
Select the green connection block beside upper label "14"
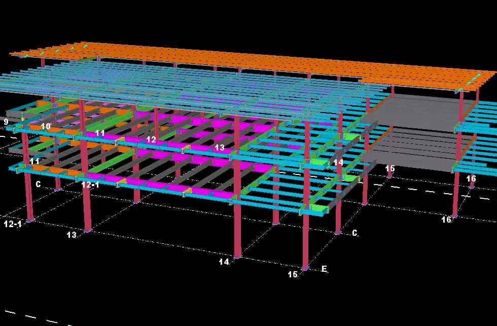click(319, 164)
